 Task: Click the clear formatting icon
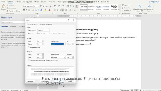pyautogui.click(x=51, y=6)
